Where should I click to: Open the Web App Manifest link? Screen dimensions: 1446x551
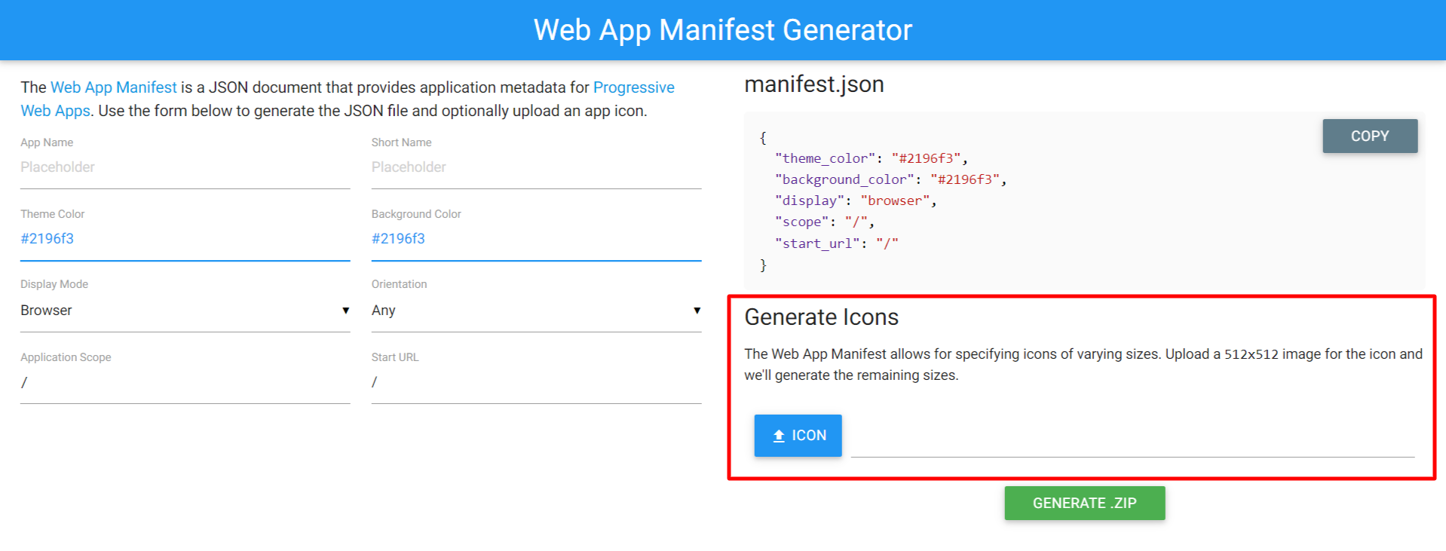pyautogui.click(x=113, y=87)
